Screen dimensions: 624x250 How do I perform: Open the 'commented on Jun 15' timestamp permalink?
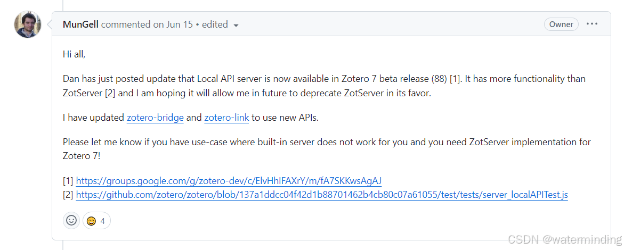tap(147, 24)
